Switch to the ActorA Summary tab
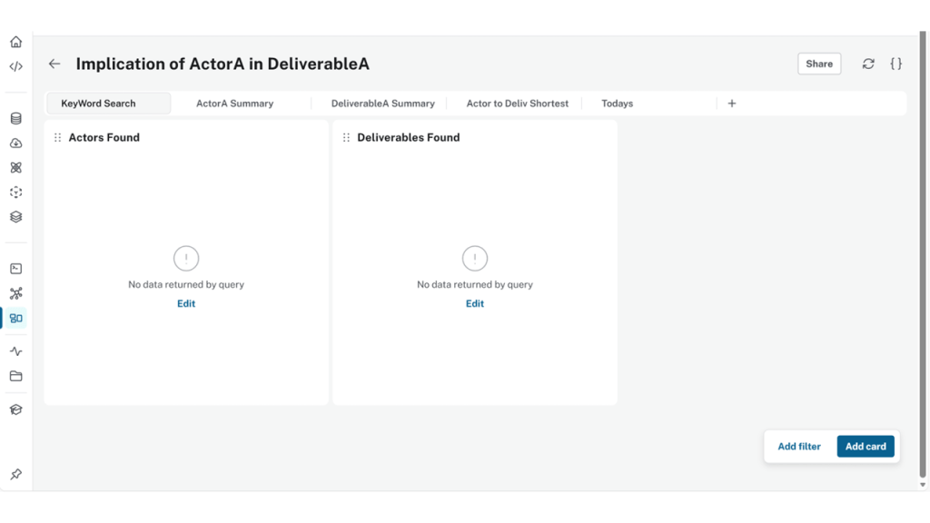This screenshot has height=523, width=930. coord(234,104)
